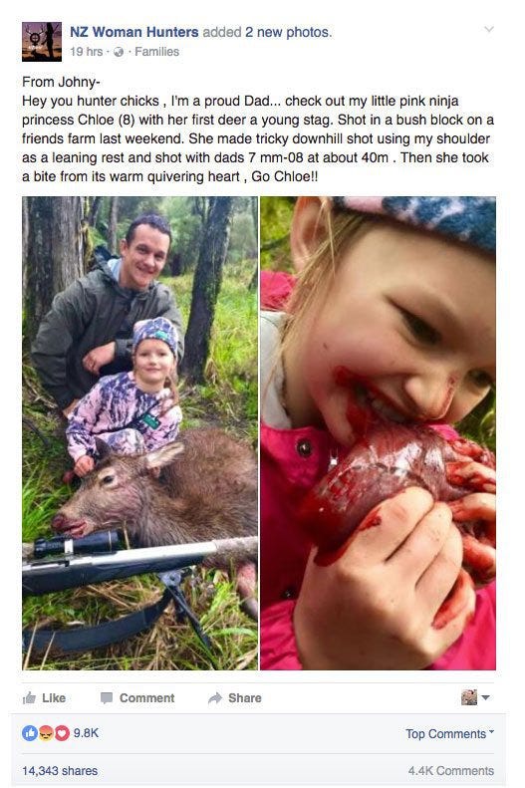Click the globe public audience icon
This screenshot has width=525, height=788.
(119, 52)
